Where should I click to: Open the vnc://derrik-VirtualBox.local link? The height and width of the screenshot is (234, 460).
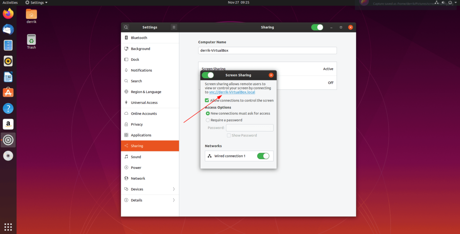point(232,92)
